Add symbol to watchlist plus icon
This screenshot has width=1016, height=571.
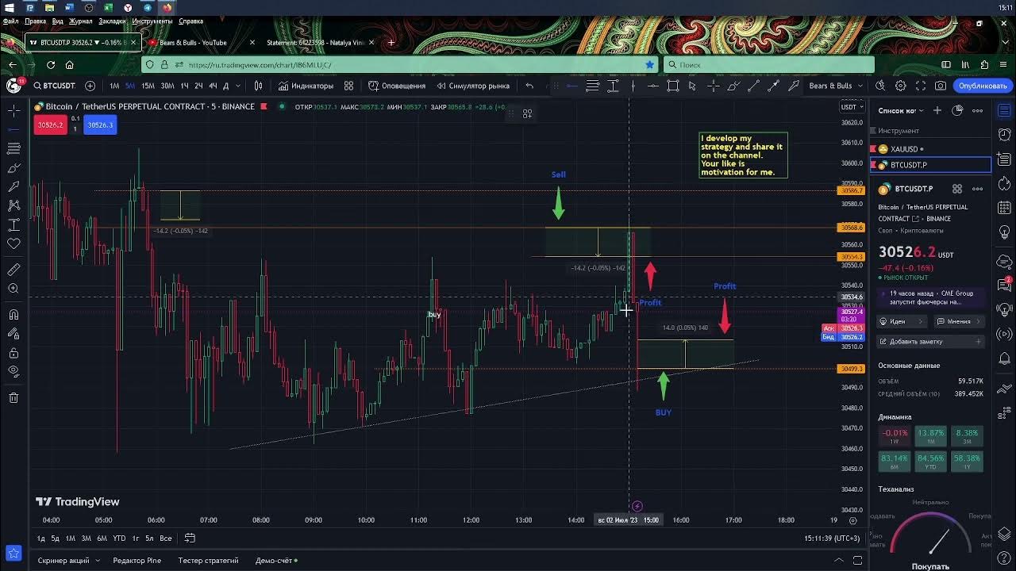pyautogui.click(x=937, y=110)
